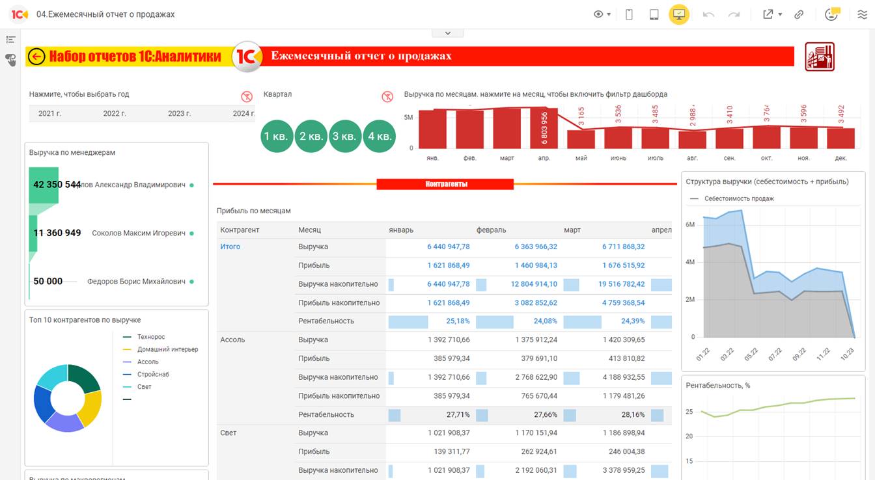Screen dimensions: 875x480
Task: Open the list panel icon in left sidebar
Action: click(10, 40)
